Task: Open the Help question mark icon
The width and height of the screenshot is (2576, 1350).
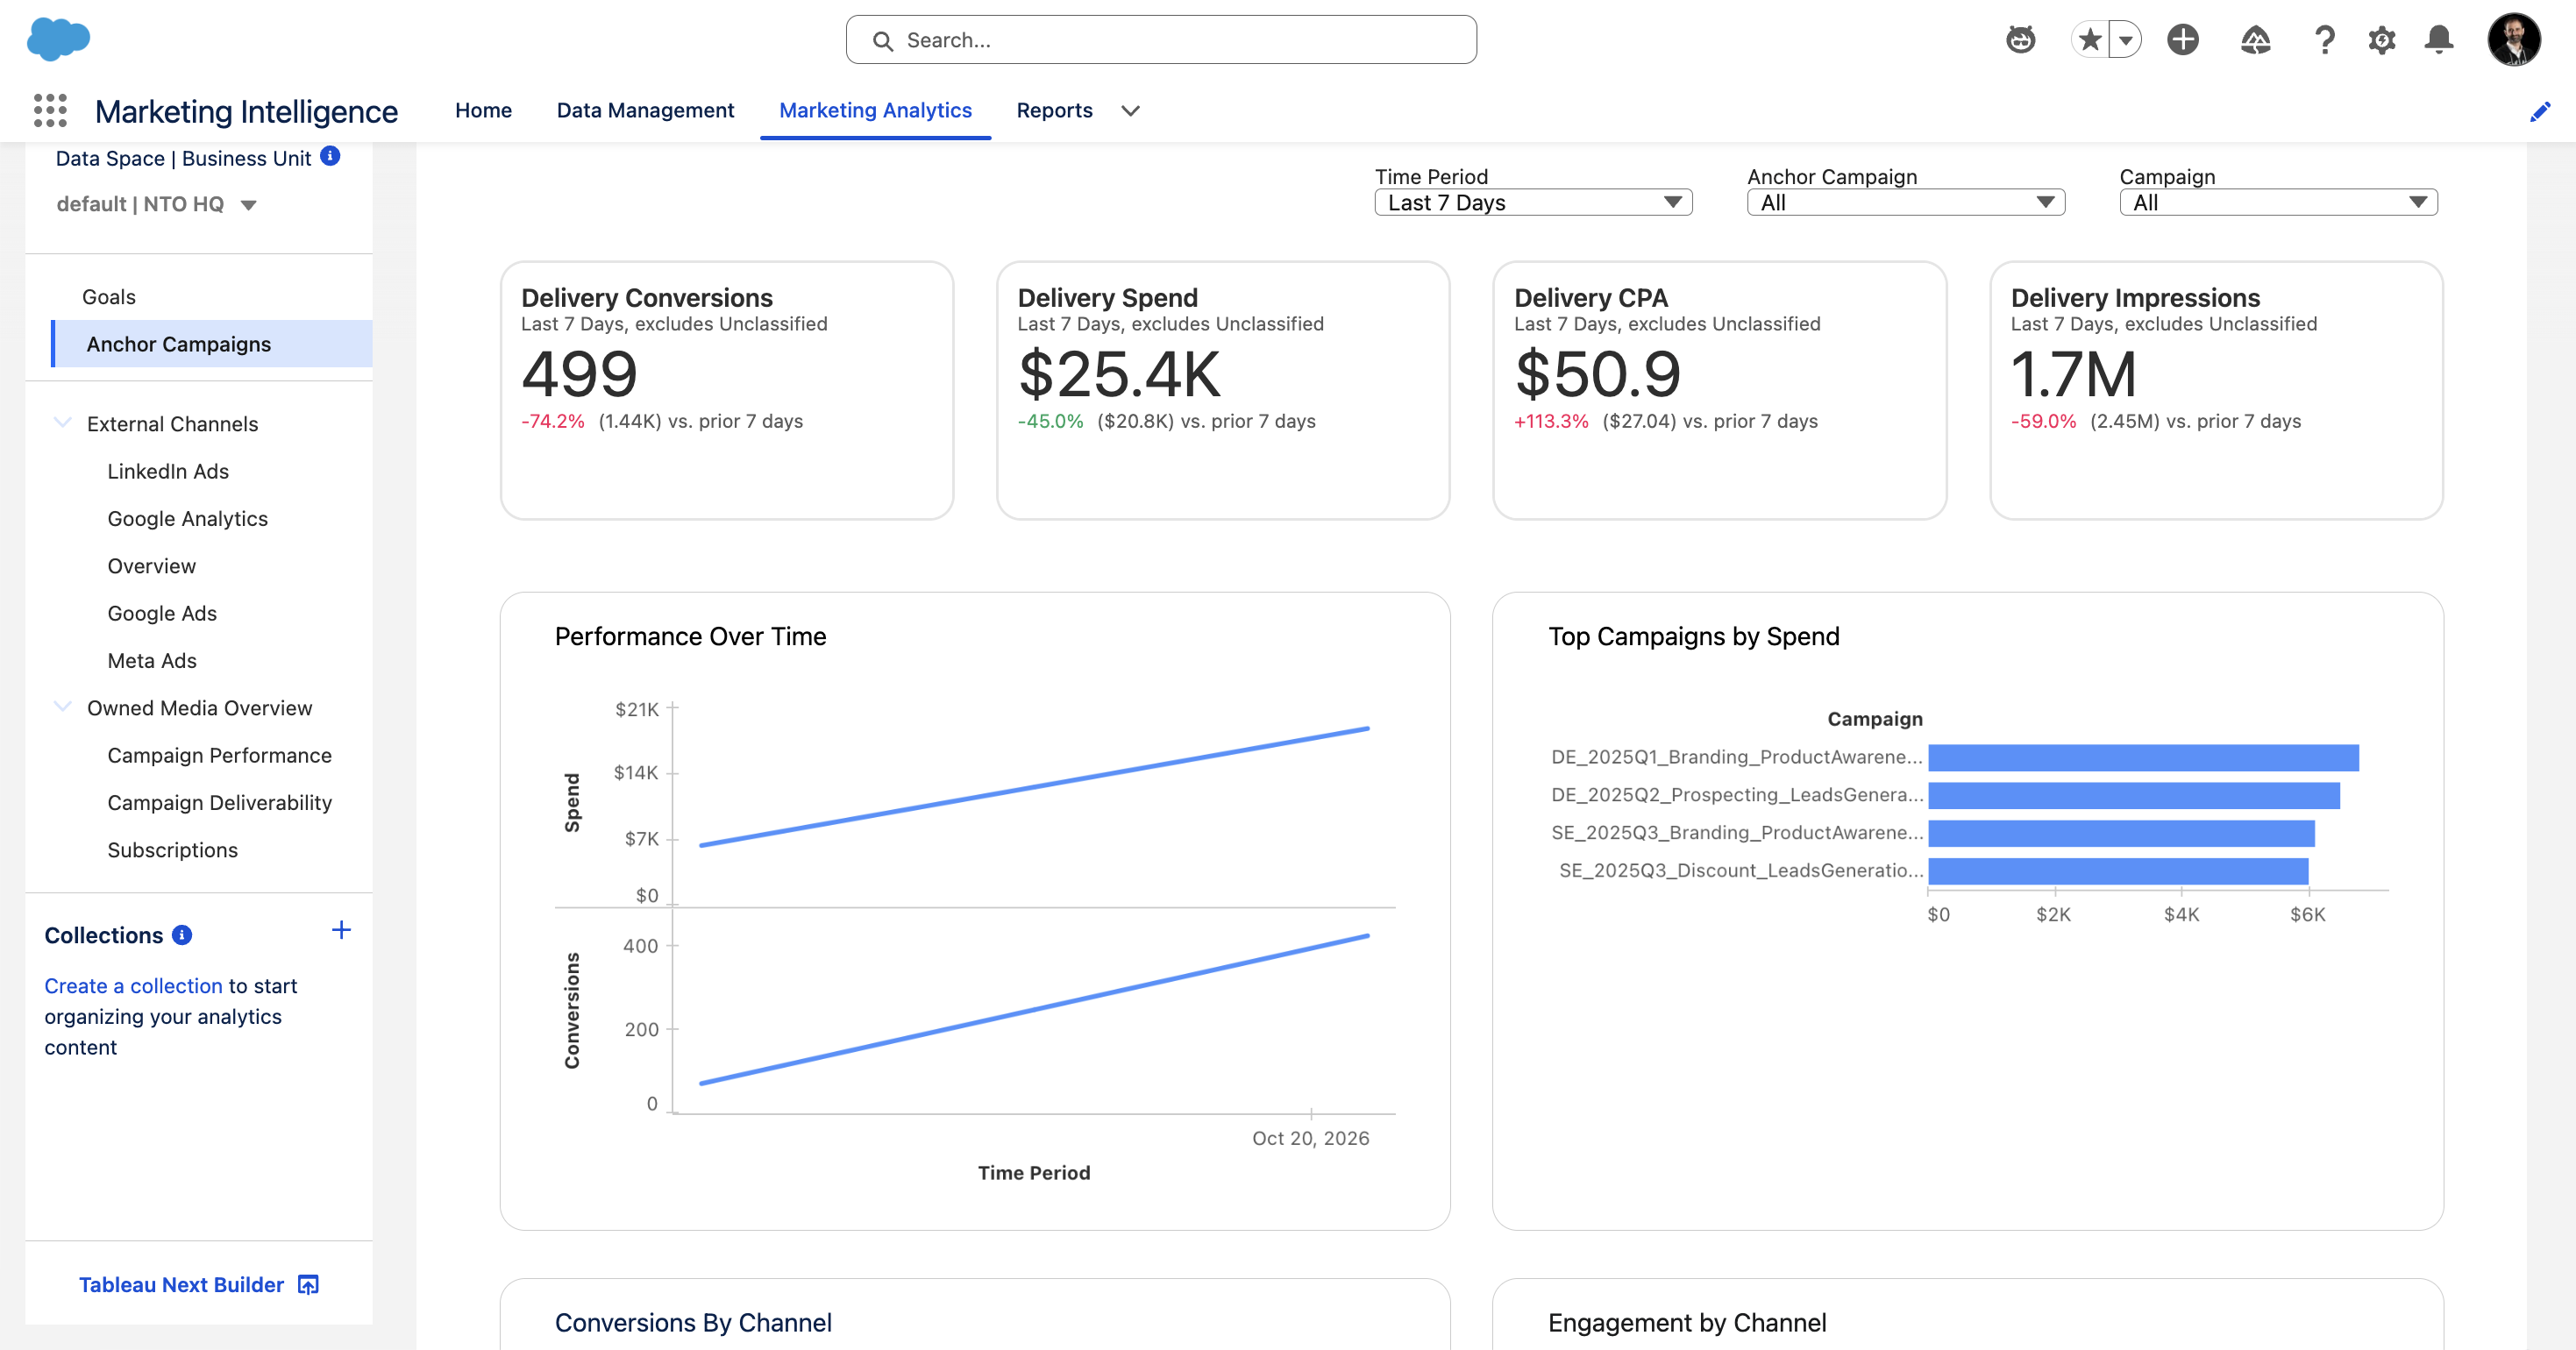Action: 2325,40
